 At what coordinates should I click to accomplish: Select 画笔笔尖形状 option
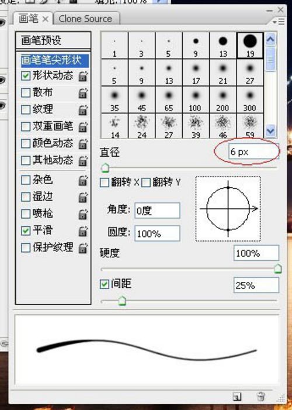[x=54, y=60]
